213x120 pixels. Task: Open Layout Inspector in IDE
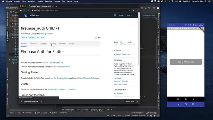point(135,113)
